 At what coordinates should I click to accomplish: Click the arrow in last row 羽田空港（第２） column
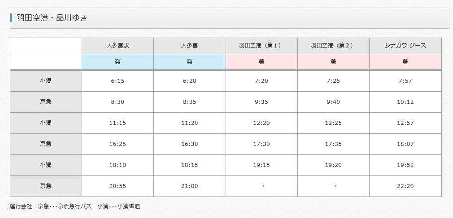(333, 186)
